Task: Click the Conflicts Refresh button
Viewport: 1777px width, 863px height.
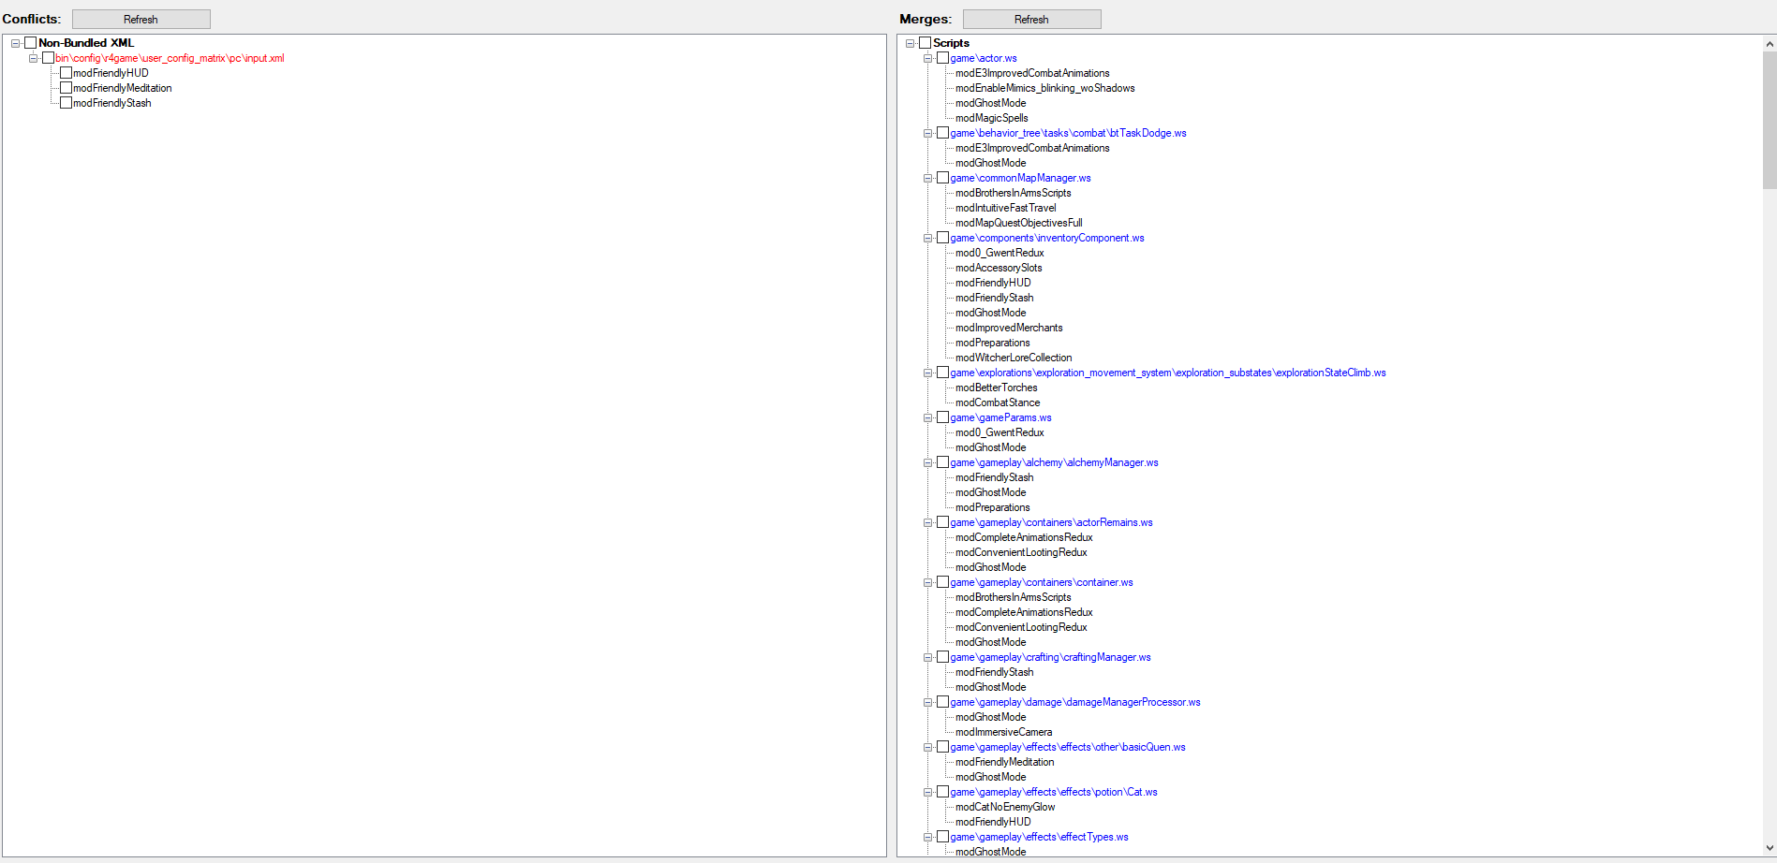Action: click(141, 19)
